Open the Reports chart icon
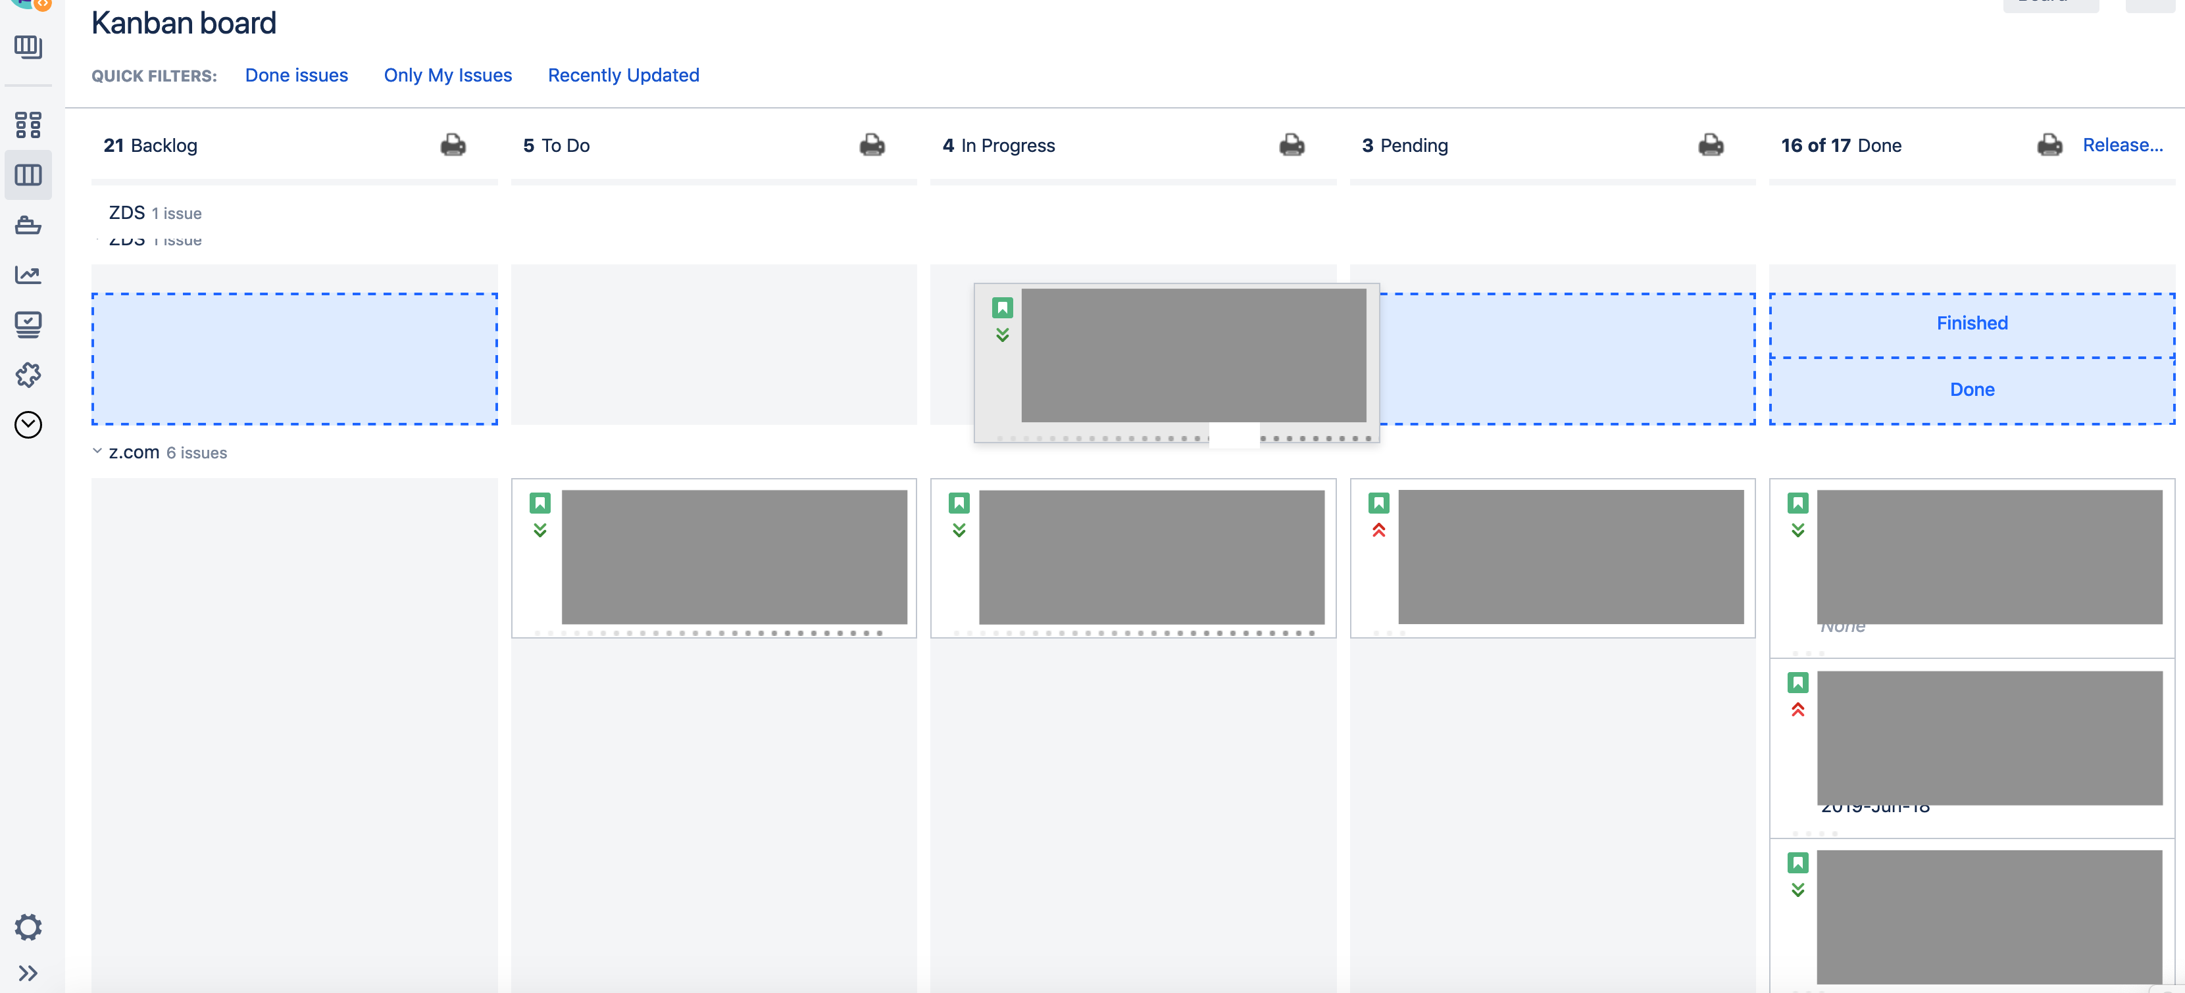 28,275
